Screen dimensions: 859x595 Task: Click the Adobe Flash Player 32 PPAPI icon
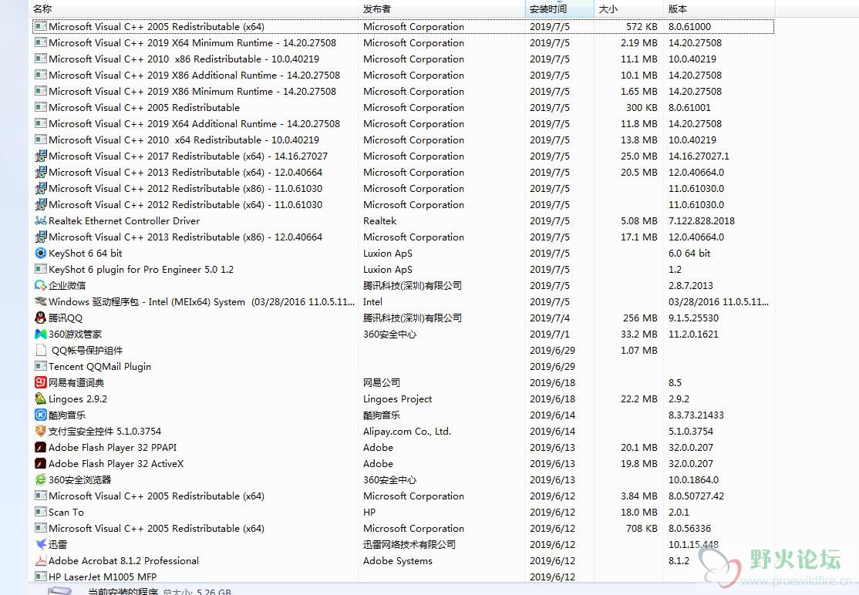coord(41,447)
